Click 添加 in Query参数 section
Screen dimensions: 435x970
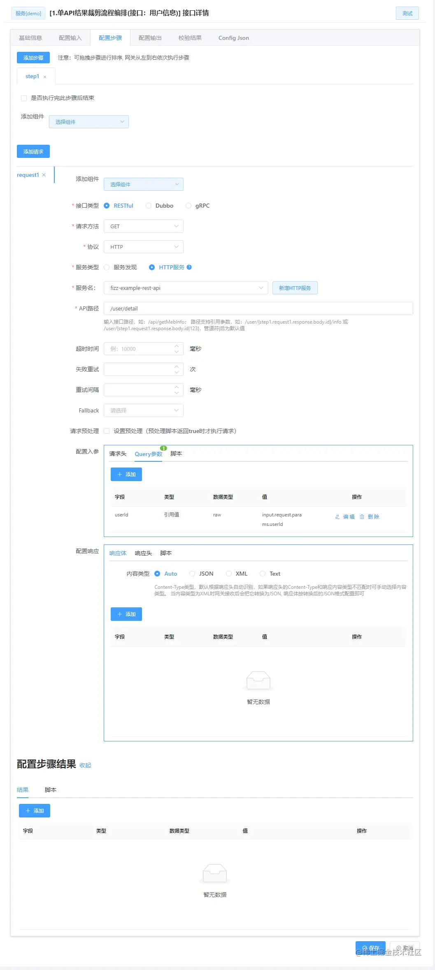pos(126,475)
